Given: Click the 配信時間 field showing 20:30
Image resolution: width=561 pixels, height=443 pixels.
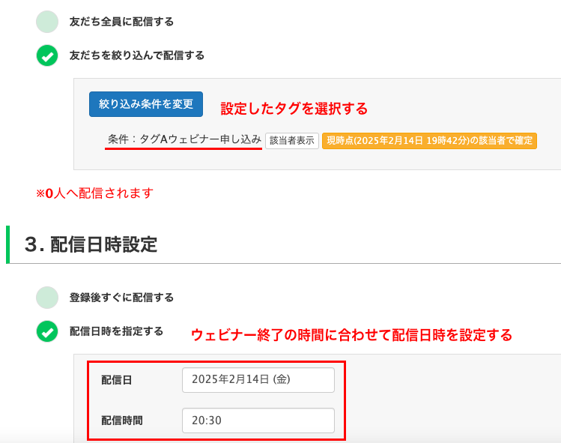Looking at the screenshot, I should click(x=258, y=421).
